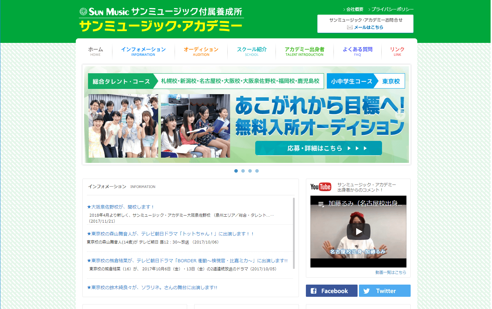Image resolution: width=492 pixels, height=309 pixels.
Task: Click the mail envelope icon in the contact box
Action: coord(350,27)
